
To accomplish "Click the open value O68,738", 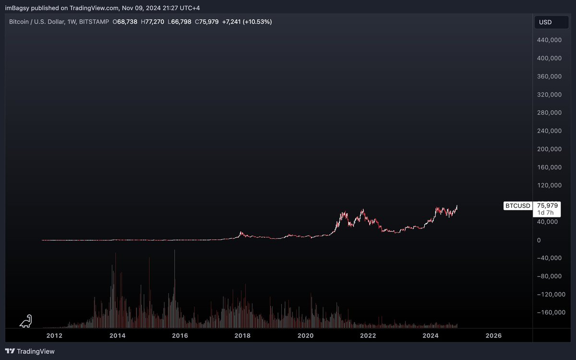I will [124, 22].
